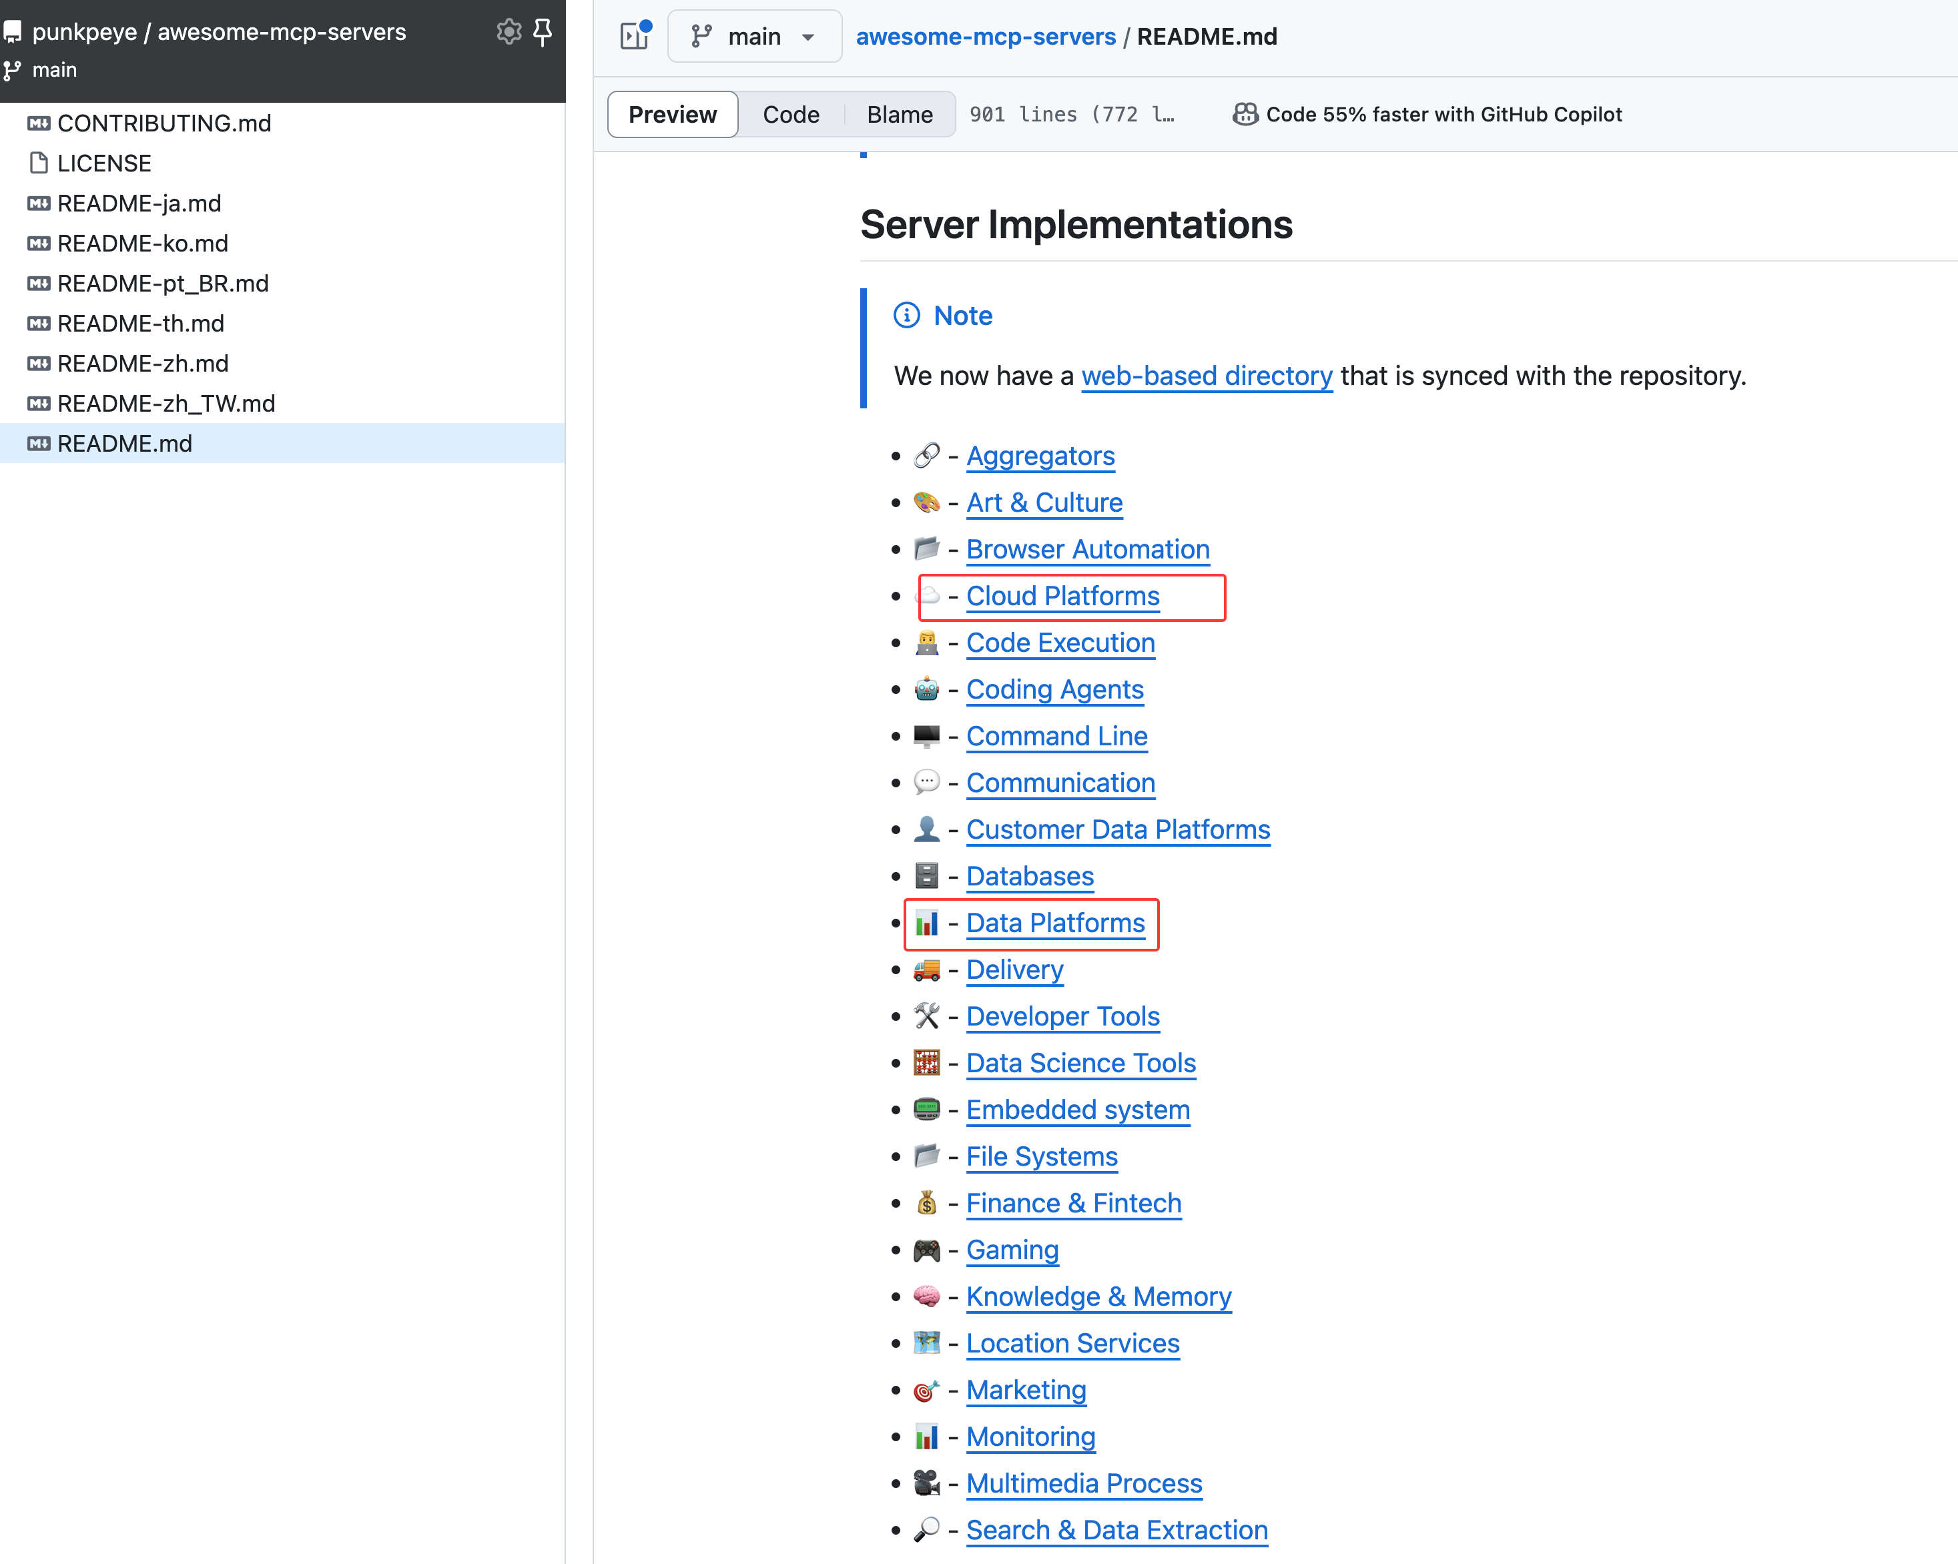
Task: Click the markdown icon beside CONTRIBUTING.md
Action: [39, 123]
